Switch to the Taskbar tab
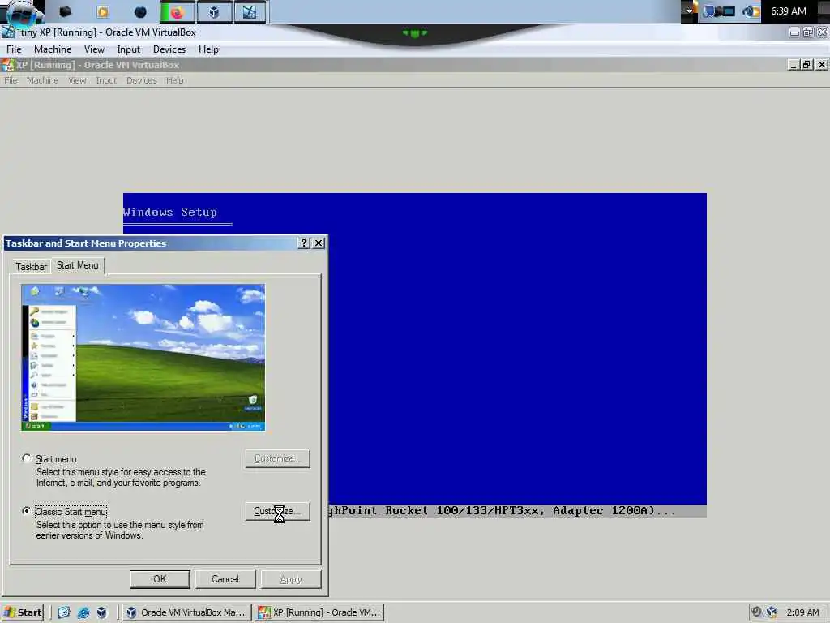This screenshot has width=830, height=623. coord(31,266)
